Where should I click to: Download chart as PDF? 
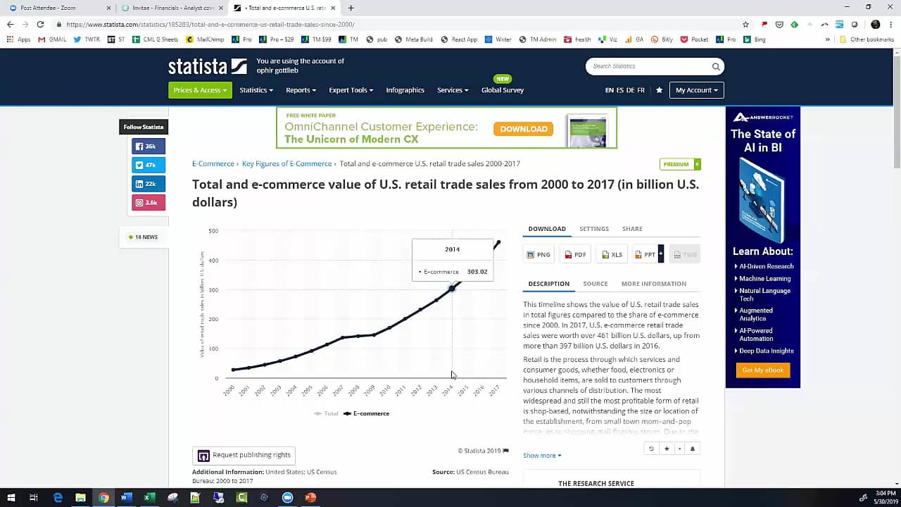click(x=575, y=254)
